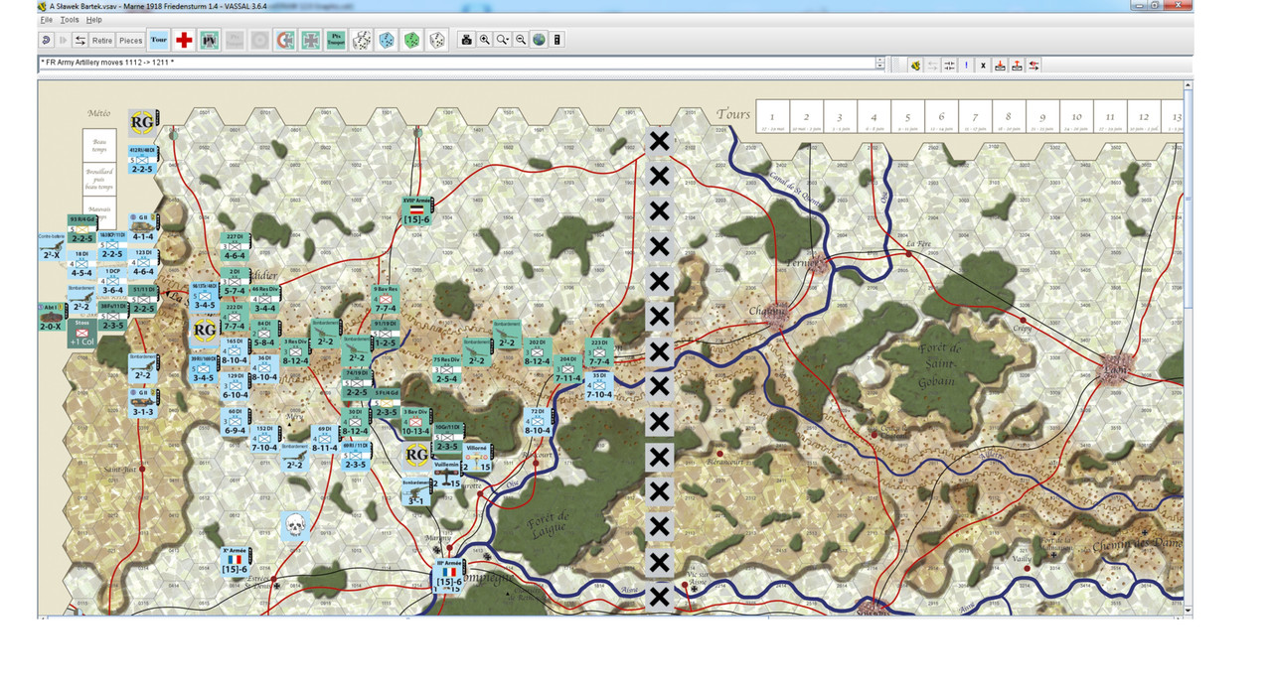Click the red-blue roundel with arrow icon
Image resolution: width=1272 pixels, height=688 pixels.
tap(285, 40)
